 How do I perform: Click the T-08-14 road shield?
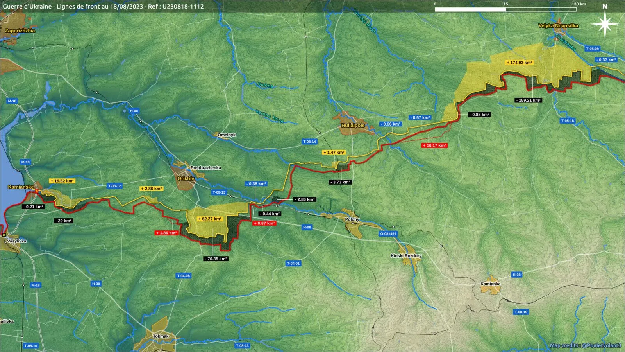309,142
